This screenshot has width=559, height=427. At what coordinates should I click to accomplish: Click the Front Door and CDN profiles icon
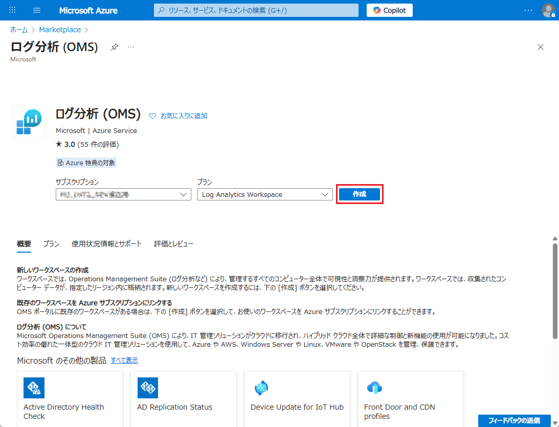point(374,388)
